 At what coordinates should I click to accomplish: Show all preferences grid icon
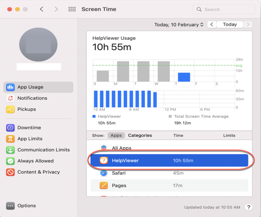coord(72,9)
